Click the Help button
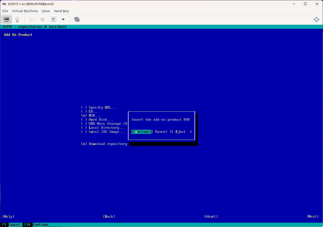The image size is (323, 227). [x=8, y=216]
